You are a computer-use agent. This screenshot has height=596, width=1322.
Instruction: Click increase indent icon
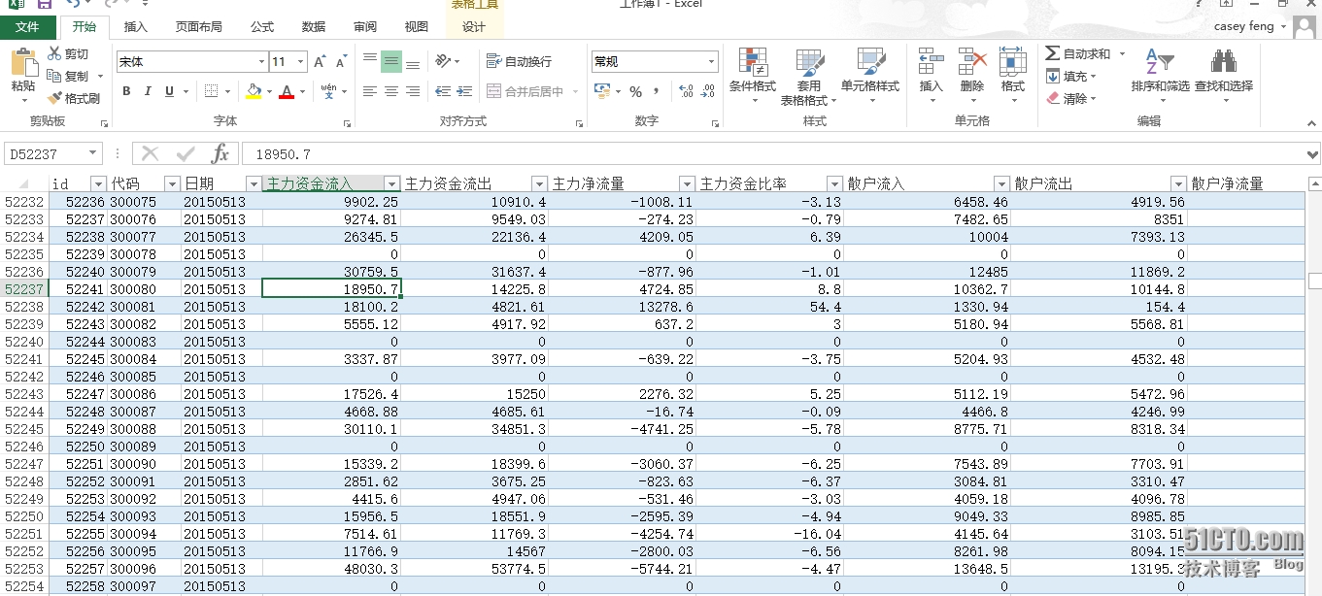tap(465, 91)
